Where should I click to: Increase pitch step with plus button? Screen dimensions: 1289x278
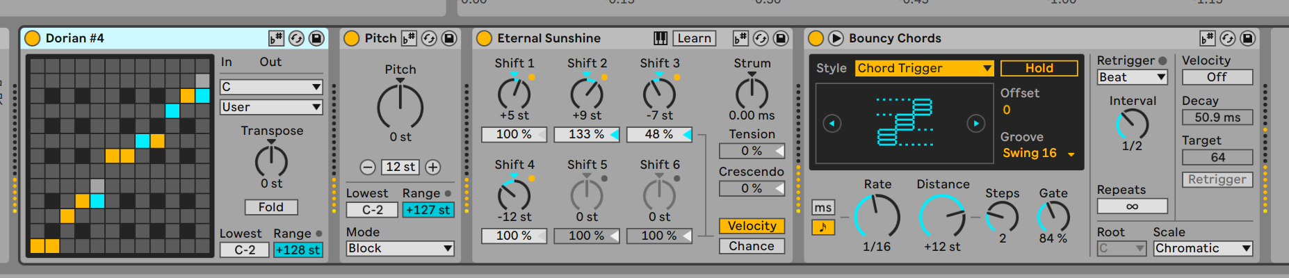tap(432, 167)
